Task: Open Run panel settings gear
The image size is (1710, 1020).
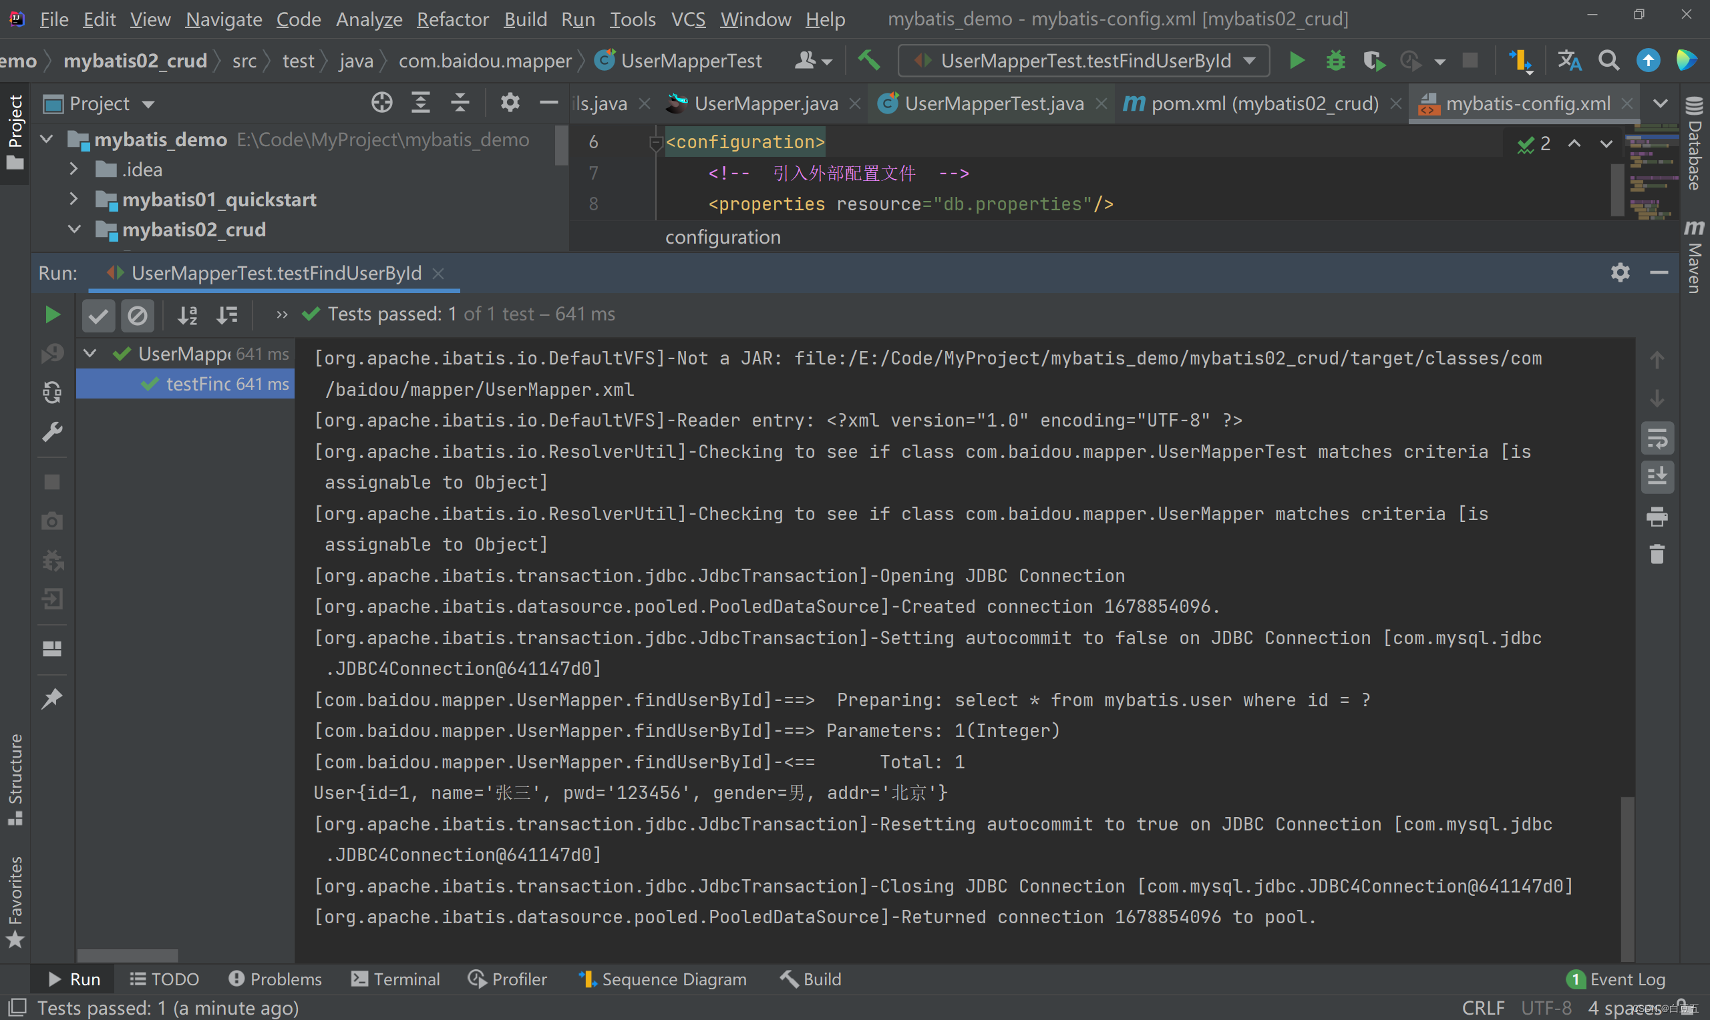Action: [x=1620, y=273]
